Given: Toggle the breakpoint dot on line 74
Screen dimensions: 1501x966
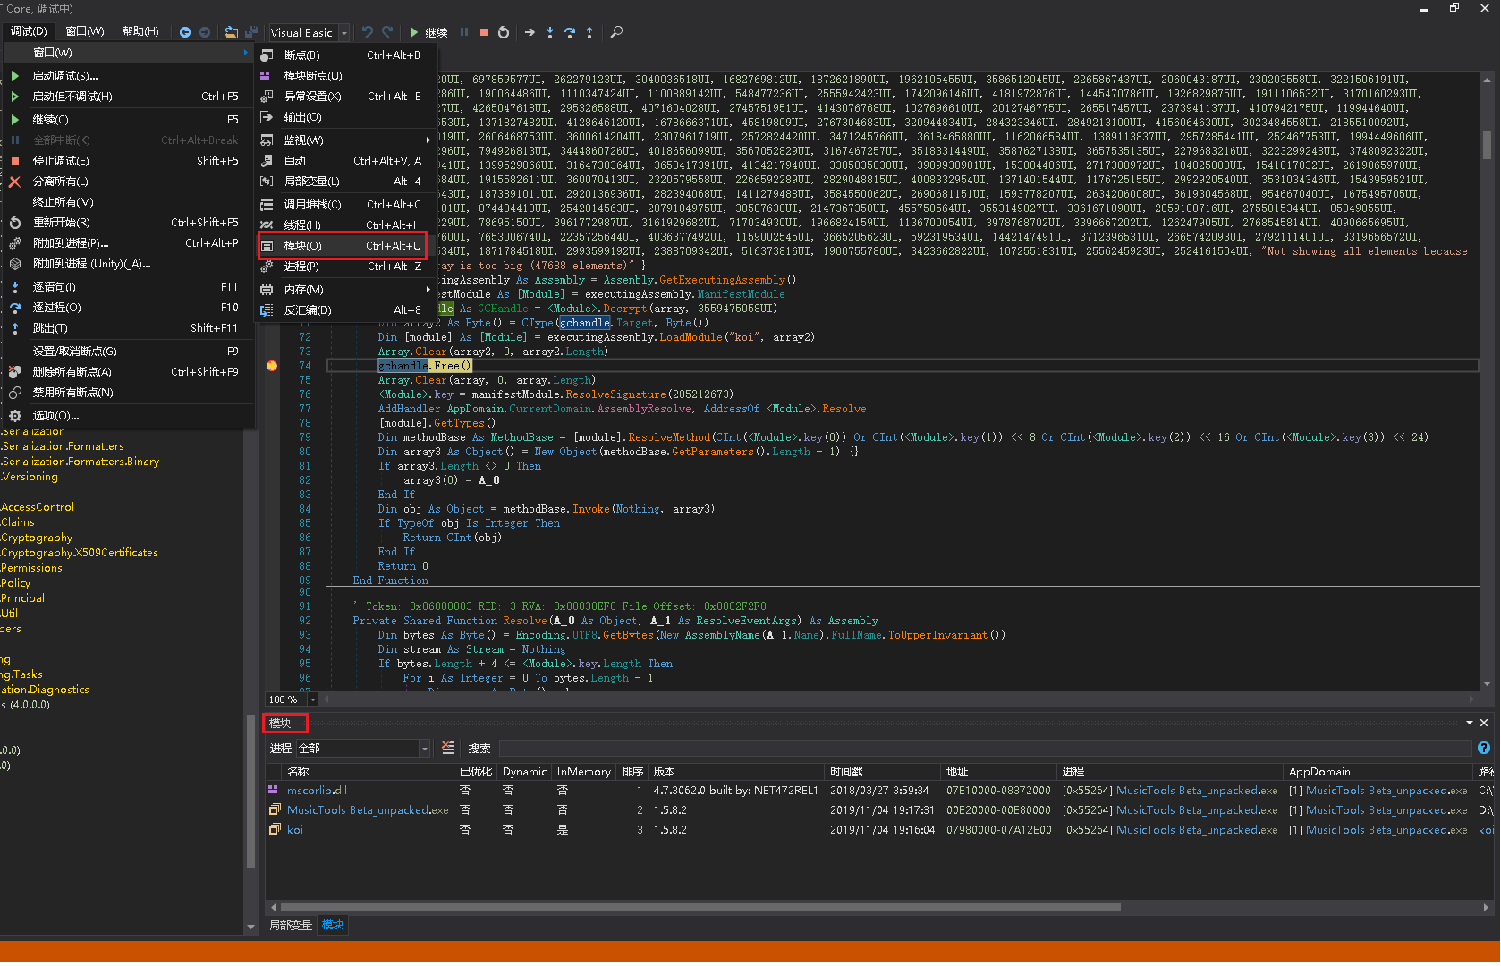Looking at the screenshot, I should tap(272, 365).
